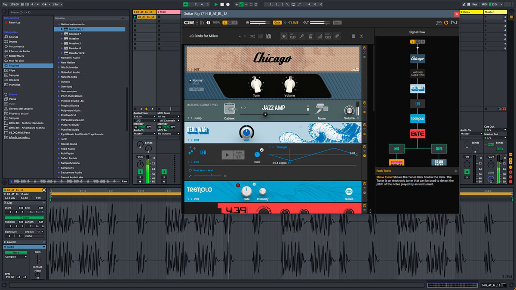Click the Tap tempo button
516x290 pixels.
(5, 4)
